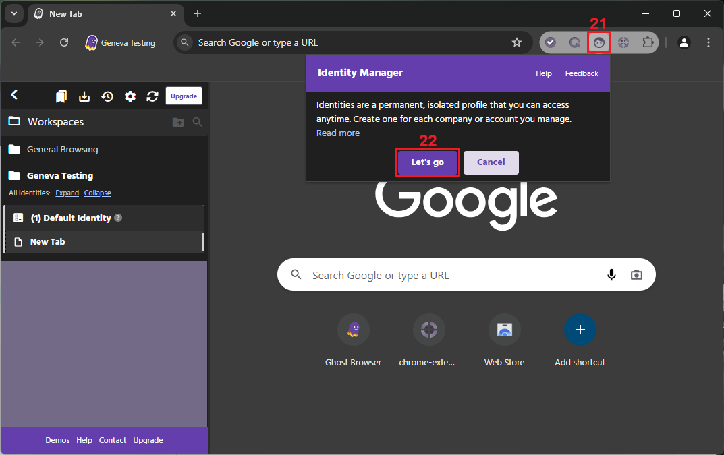
Task: Click the crosshair extension icon in toolbar
Action: click(623, 42)
